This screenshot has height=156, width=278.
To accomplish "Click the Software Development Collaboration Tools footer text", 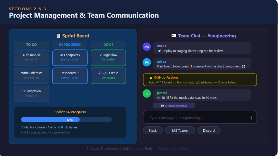I will (x=138, y=149).
